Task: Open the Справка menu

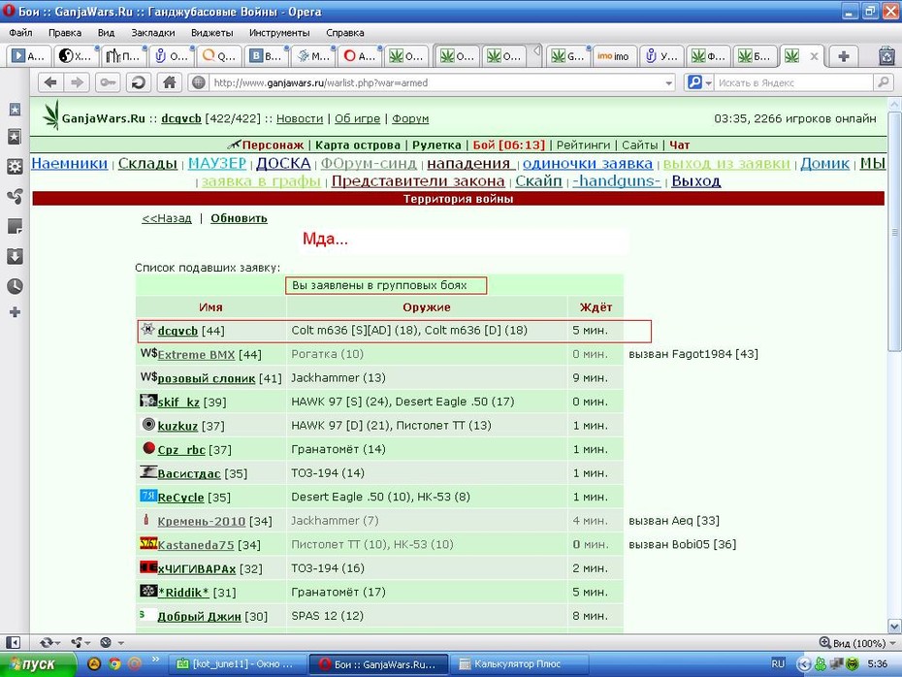Action: point(344,33)
